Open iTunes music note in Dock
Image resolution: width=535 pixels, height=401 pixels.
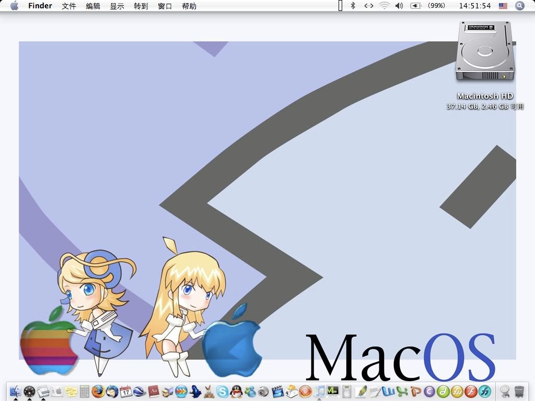tap(319, 391)
